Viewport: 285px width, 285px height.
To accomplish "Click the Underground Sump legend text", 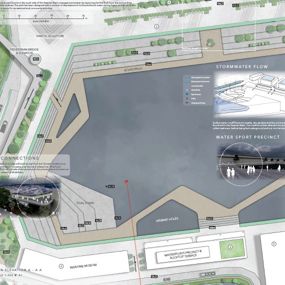I will [198, 103].
